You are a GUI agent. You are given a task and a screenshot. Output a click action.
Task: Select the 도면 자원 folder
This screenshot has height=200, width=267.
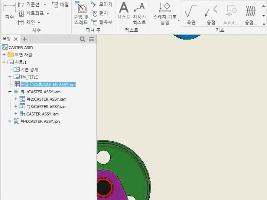pos(23,55)
